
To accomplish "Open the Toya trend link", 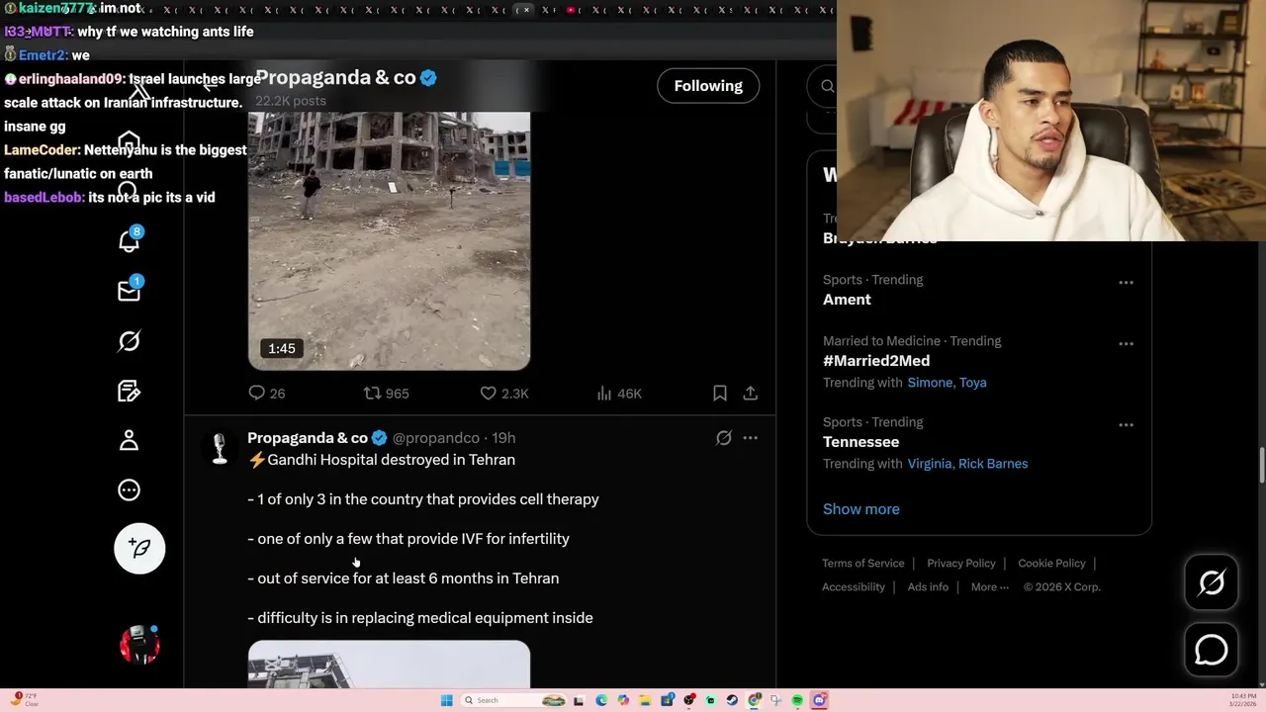I will [972, 383].
